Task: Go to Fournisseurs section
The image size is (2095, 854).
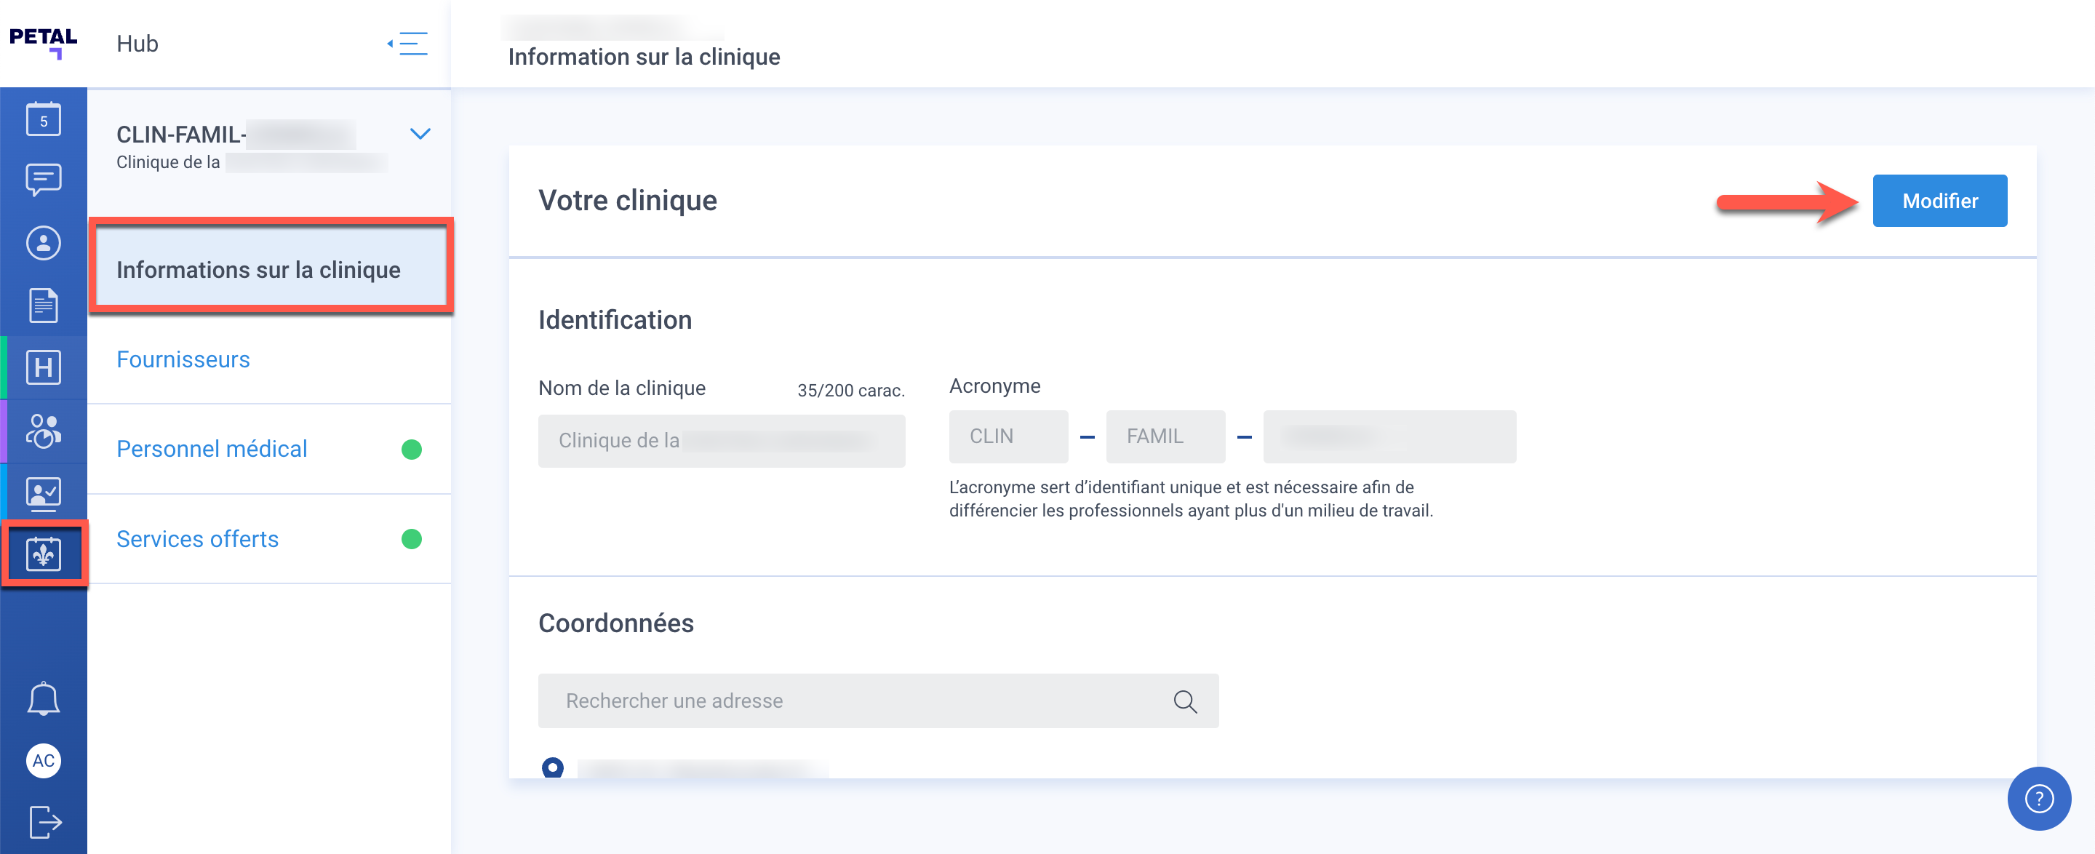Action: [183, 359]
